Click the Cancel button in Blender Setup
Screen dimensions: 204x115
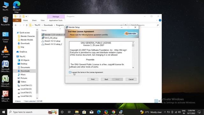[131, 79]
